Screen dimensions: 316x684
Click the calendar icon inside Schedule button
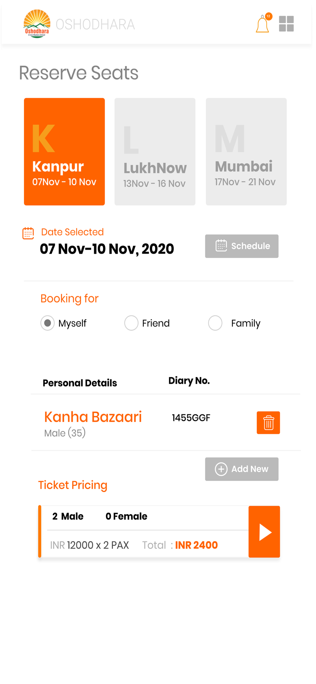click(x=221, y=246)
